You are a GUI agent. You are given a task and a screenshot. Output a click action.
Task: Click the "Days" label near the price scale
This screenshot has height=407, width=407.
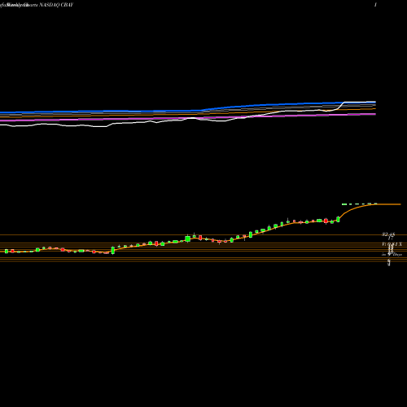coord(397,255)
